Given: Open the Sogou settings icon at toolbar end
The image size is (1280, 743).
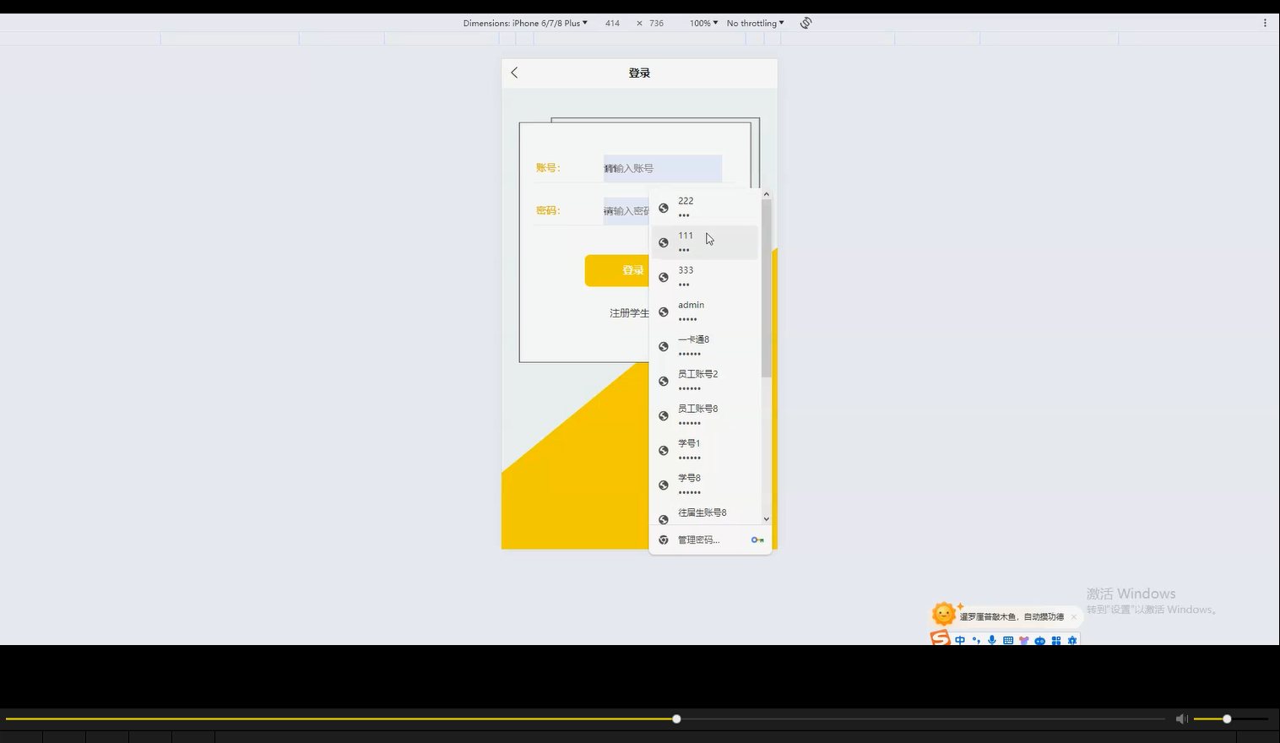Looking at the screenshot, I should click(1072, 640).
